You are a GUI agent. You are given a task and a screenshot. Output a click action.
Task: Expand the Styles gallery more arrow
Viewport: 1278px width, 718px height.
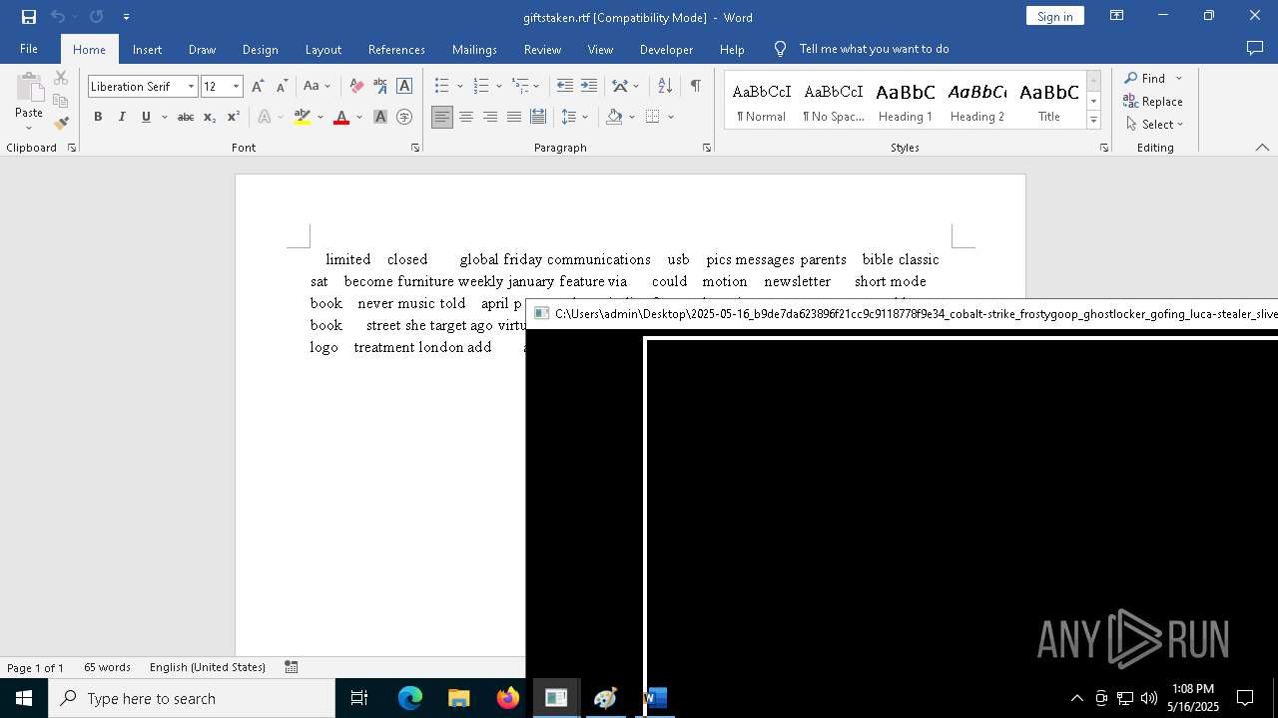click(1093, 121)
